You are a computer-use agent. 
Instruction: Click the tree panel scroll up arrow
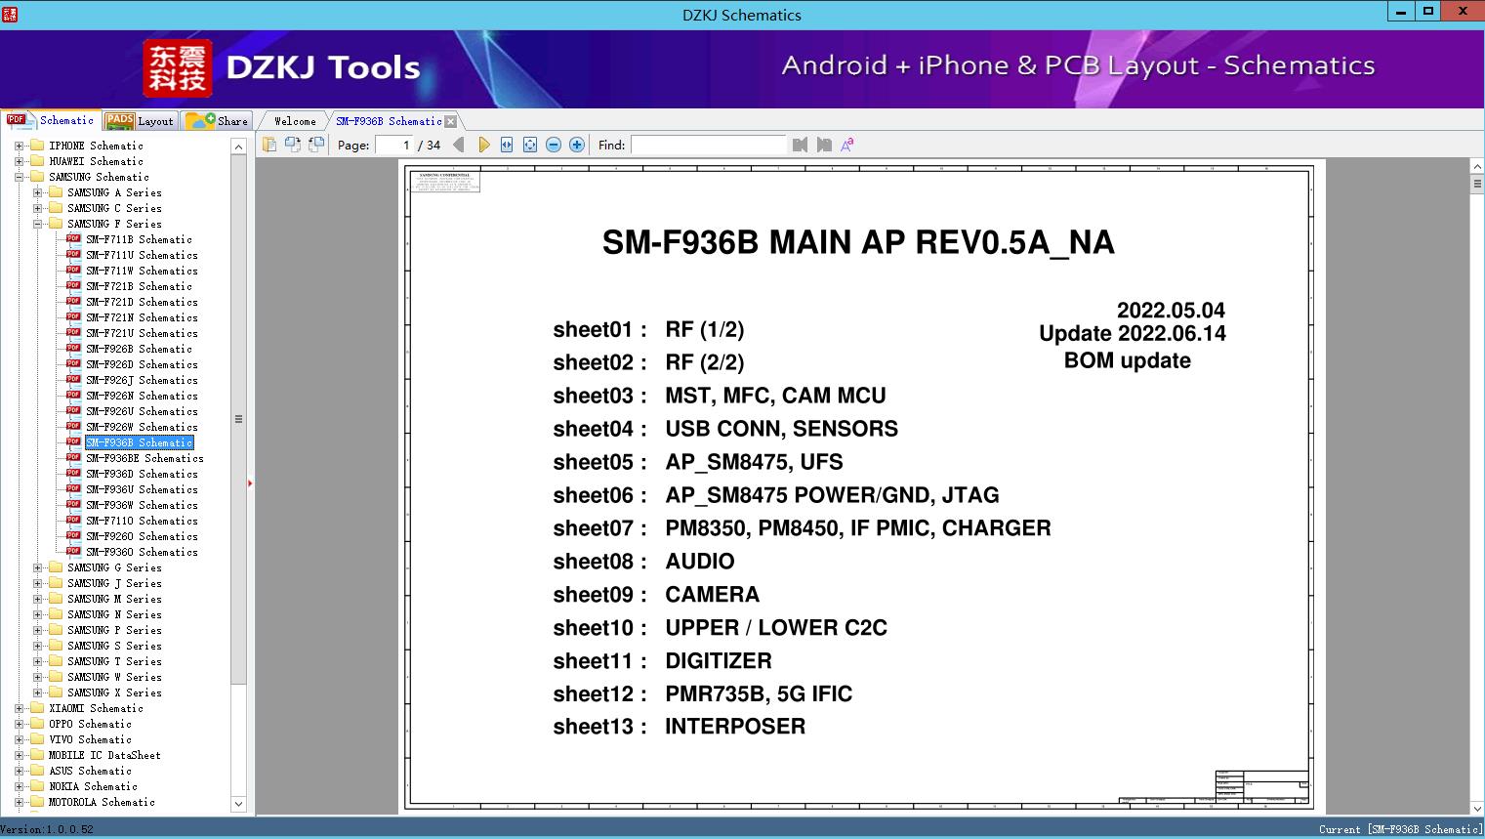click(238, 147)
